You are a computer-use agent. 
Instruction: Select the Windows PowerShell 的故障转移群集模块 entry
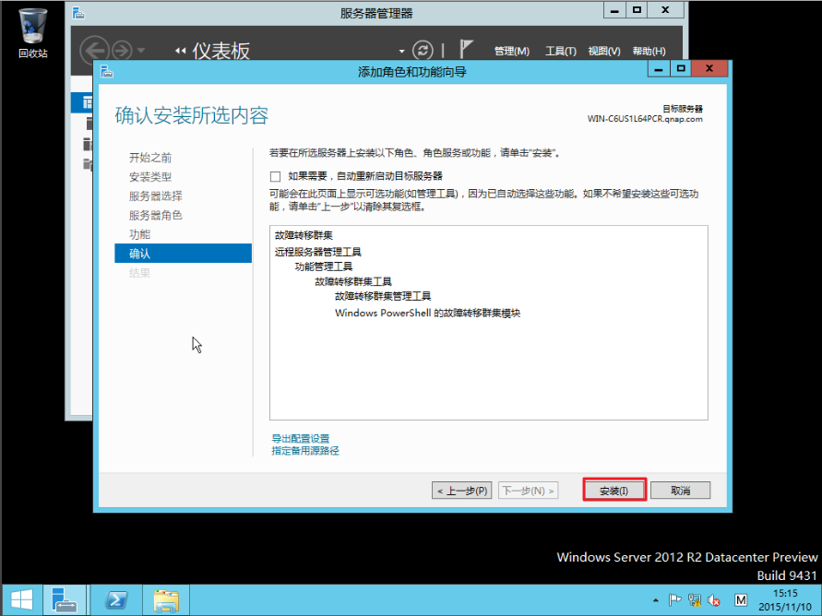(x=427, y=314)
